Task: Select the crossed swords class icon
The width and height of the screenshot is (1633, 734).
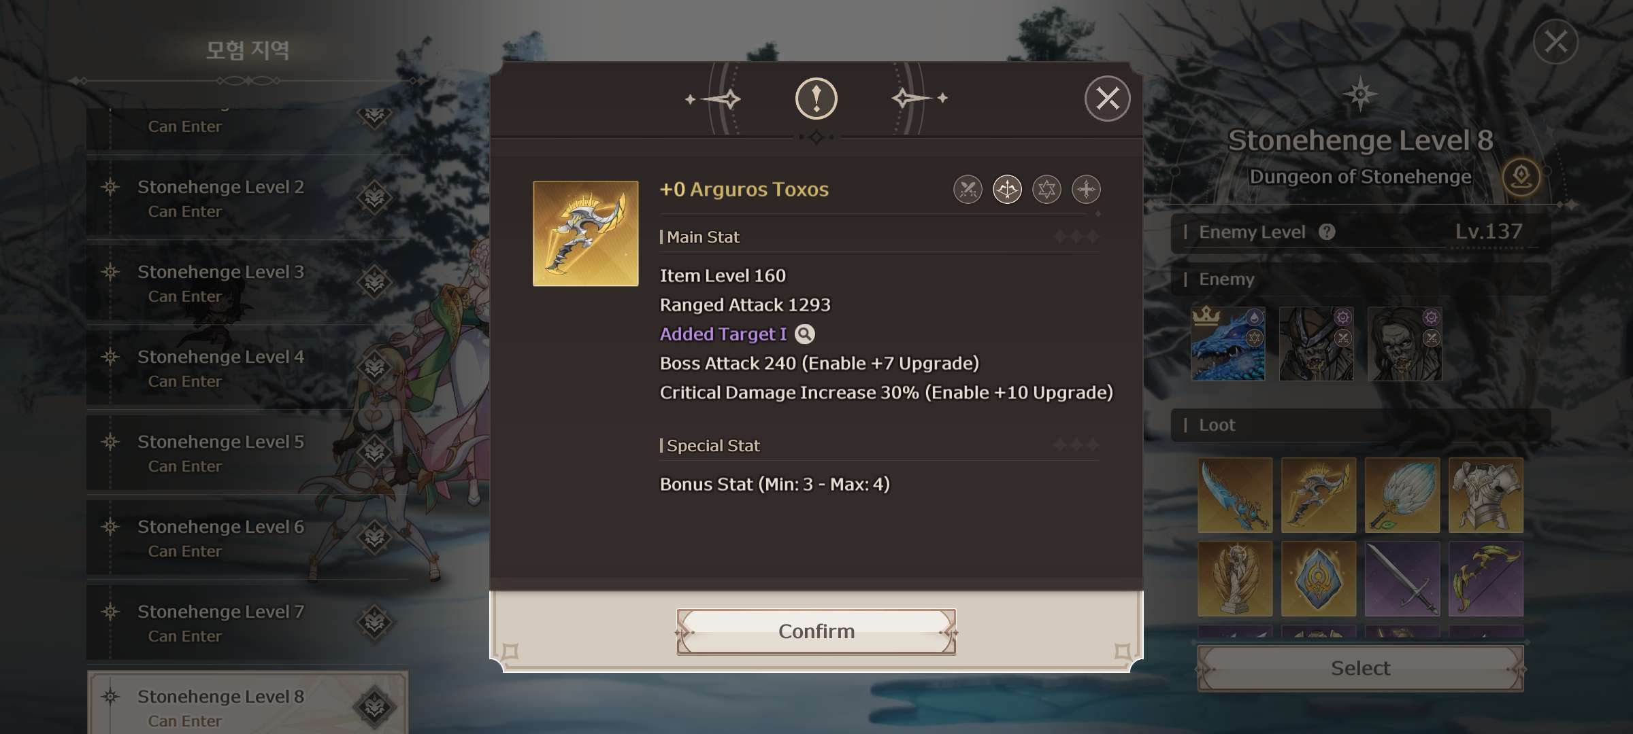Action: [968, 190]
